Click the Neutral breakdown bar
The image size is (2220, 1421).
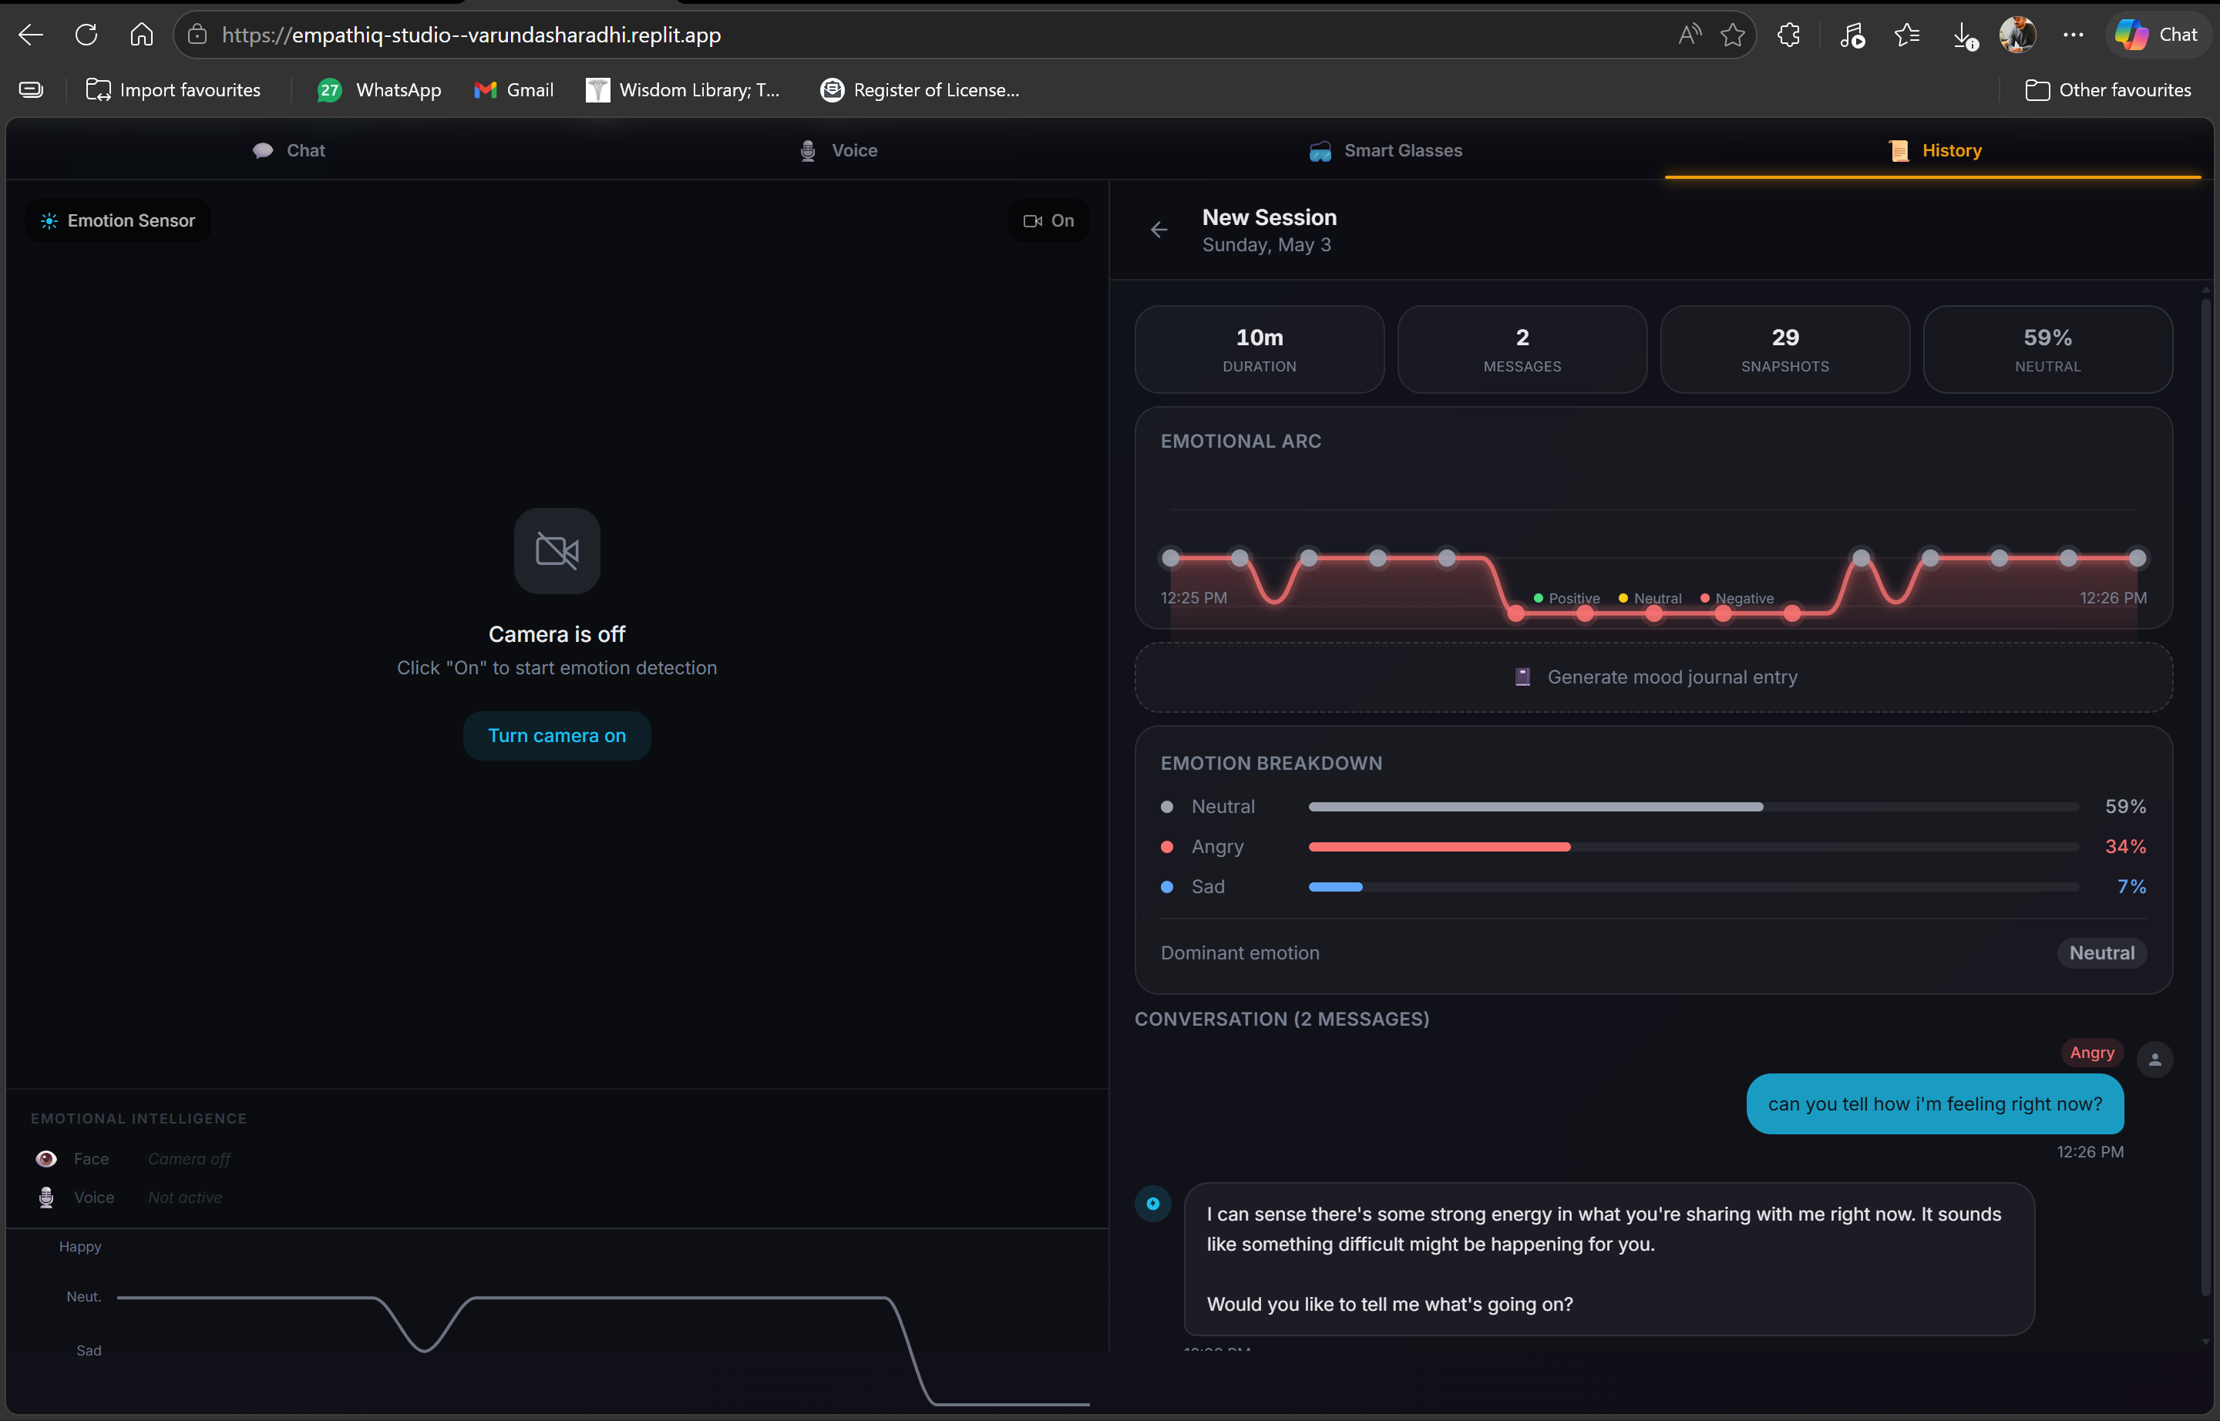click(1693, 807)
